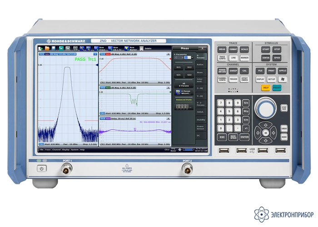The width and height of the screenshot is (318, 227).
Task: Click the FORMAT hardware key
Action: pos(233,49)
